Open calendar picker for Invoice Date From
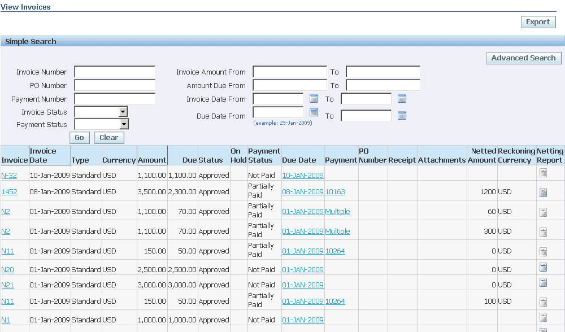 pyautogui.click(x=314, y=99)
